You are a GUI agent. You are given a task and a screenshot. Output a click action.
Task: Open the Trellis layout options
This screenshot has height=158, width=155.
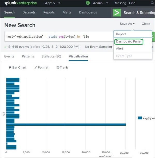(62, 67)
